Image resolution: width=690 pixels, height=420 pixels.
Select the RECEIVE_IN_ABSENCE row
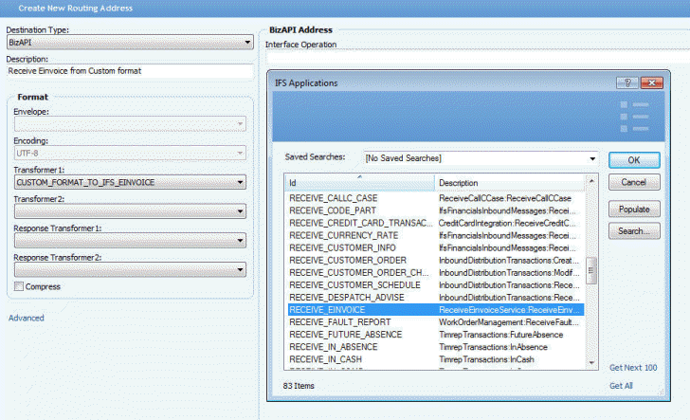click(x=436, y=347)
